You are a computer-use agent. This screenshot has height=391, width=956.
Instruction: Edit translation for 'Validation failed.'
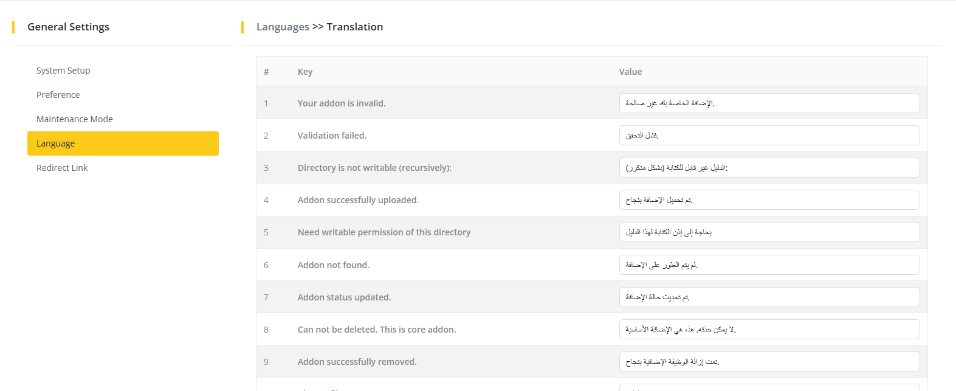tap(769, 136)
